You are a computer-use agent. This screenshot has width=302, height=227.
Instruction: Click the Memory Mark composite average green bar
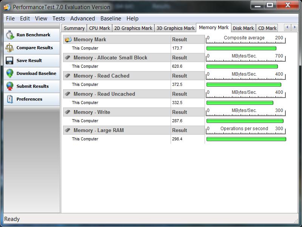click(241, 48)
